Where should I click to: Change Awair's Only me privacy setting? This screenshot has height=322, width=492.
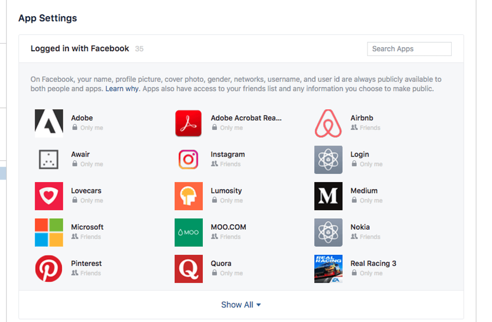(87, 164)
